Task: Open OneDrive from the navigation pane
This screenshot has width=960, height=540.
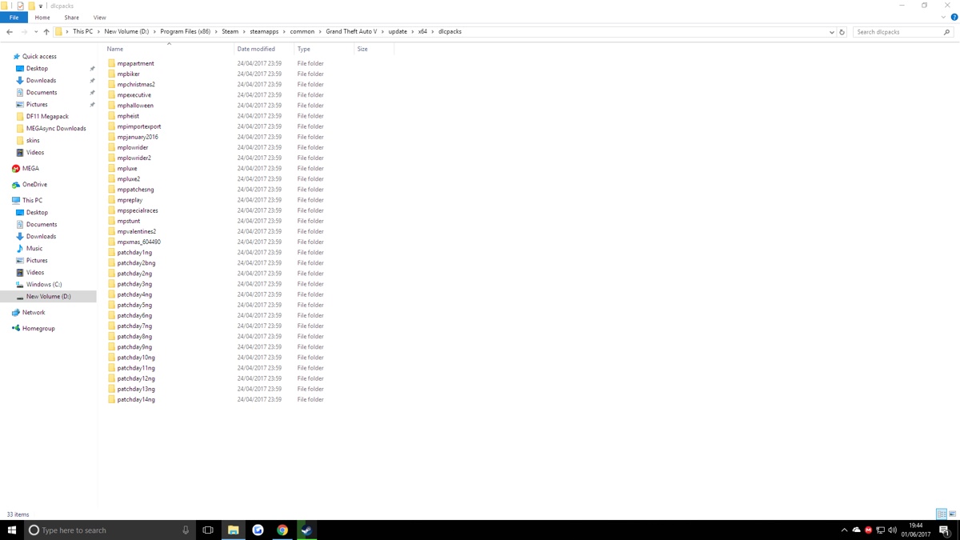Action: pyautogui.click(x=36, y=184)
